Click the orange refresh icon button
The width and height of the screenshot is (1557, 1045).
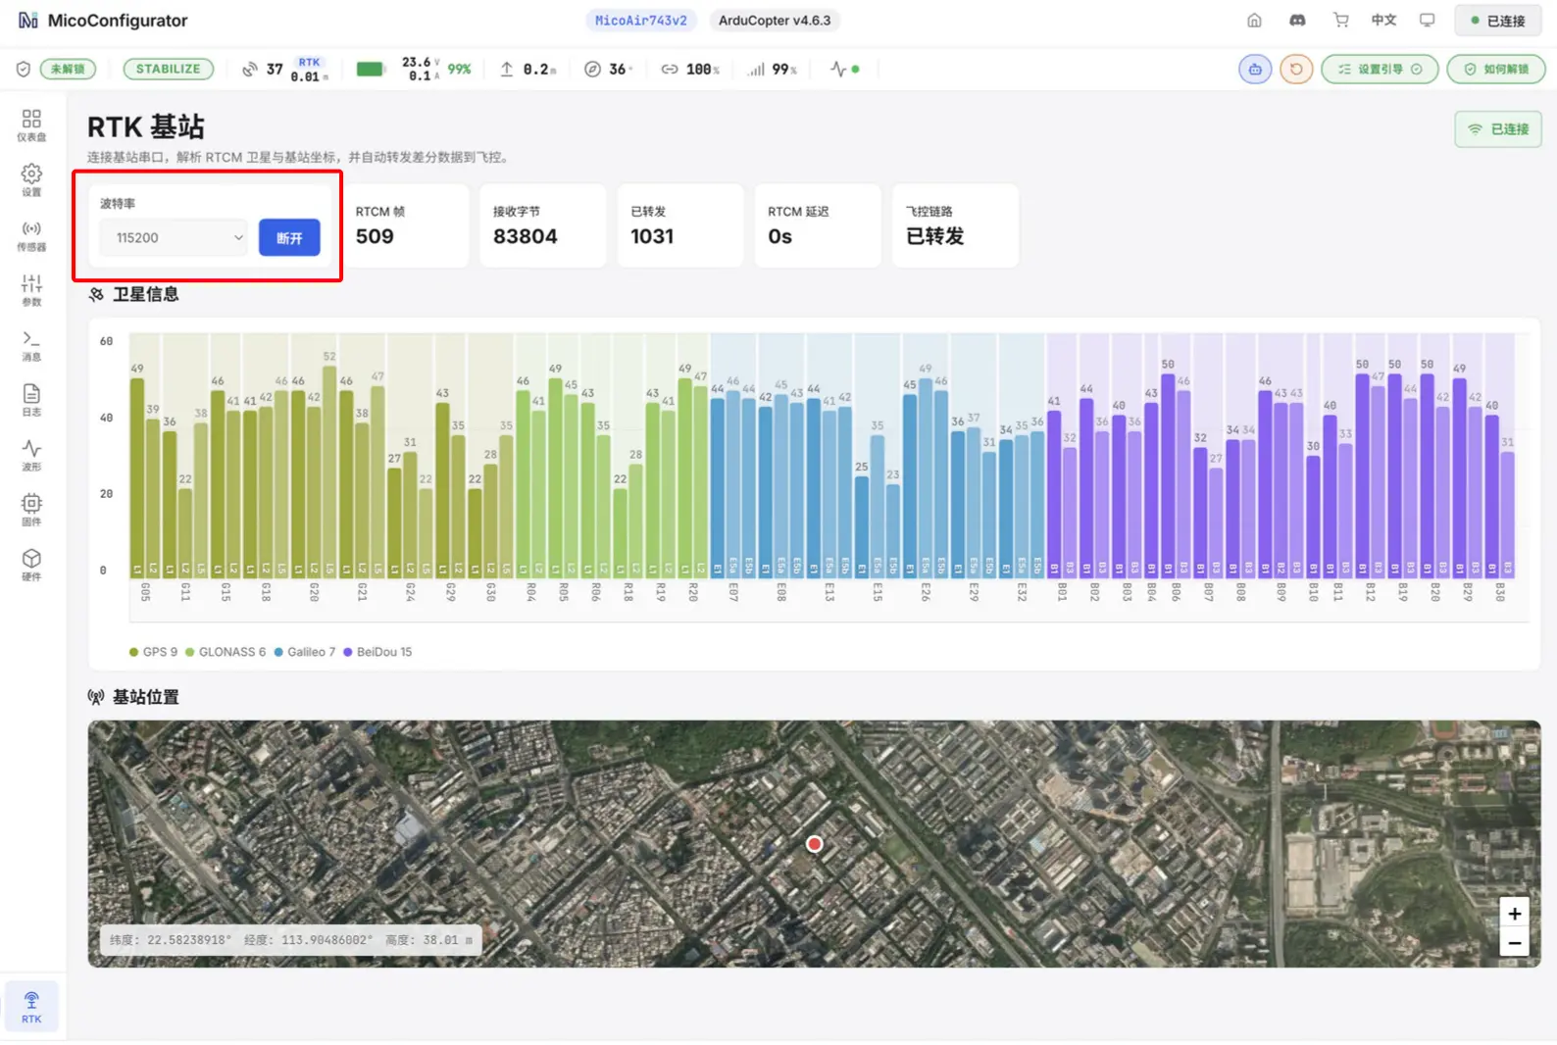pyautogui.click(x=1296, y=70)
